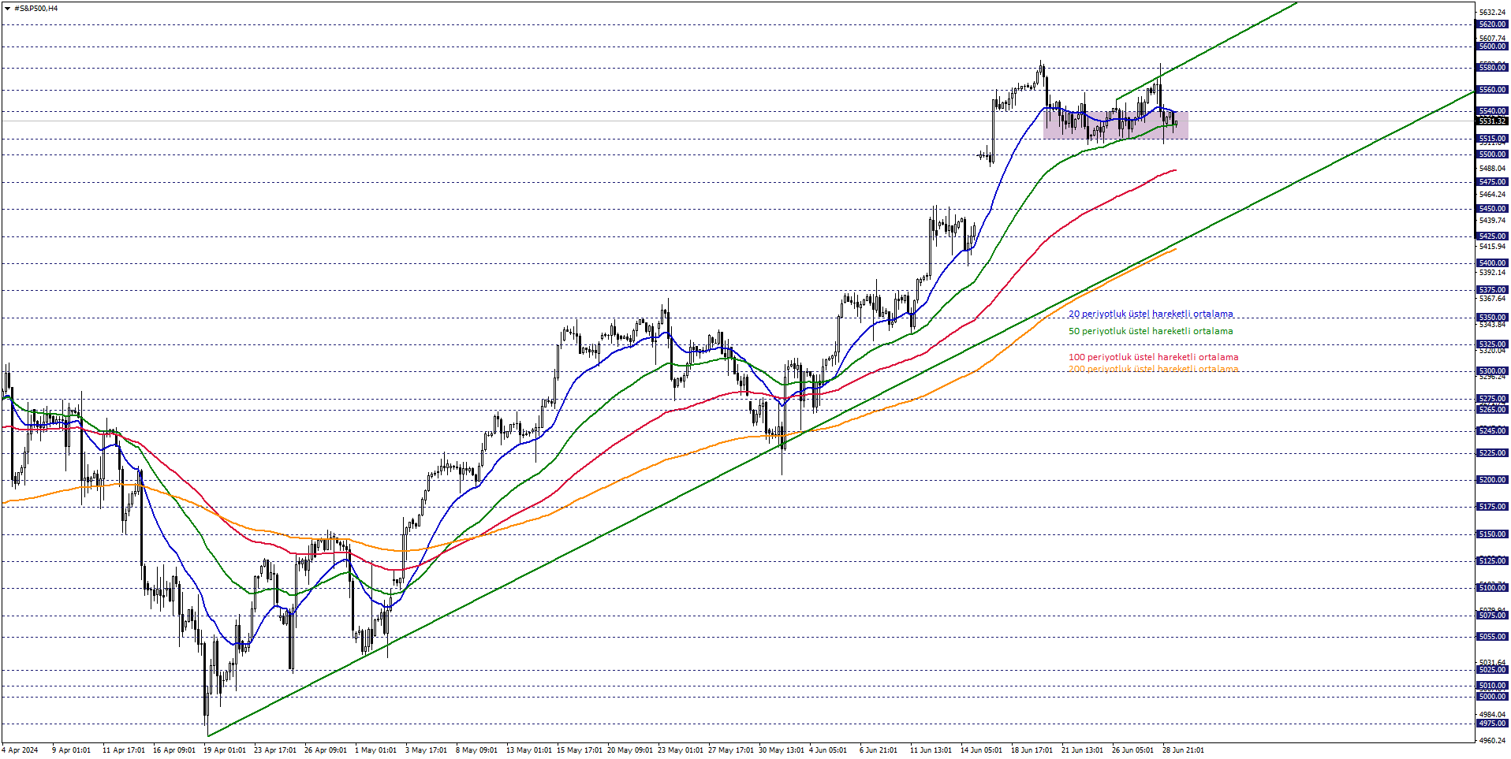The image size is (1511, 759).
Task: Click the 5620.00 price level label
Action: coord(1492,24)
